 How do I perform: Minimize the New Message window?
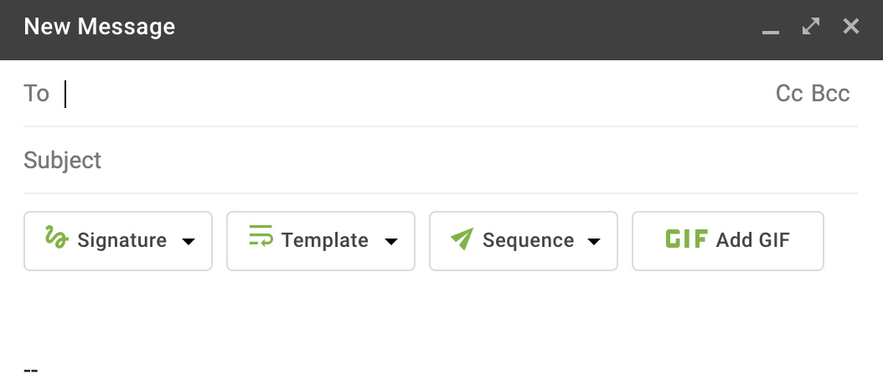coord(771,29)
